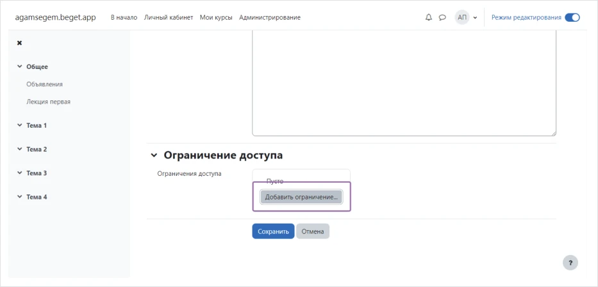Image resolution: width=598 pixels, height=287 pixels.
Task: Click the agamsegem.beget.app site name
Action: click(x=55, y=17)
